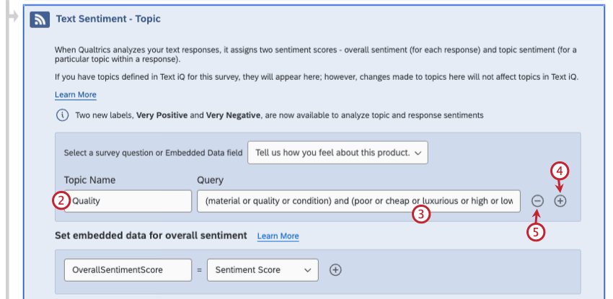Screen dimensions: 613x299
Task: Select the OverallSentimentScore input field
Action: tap(128, 269)
